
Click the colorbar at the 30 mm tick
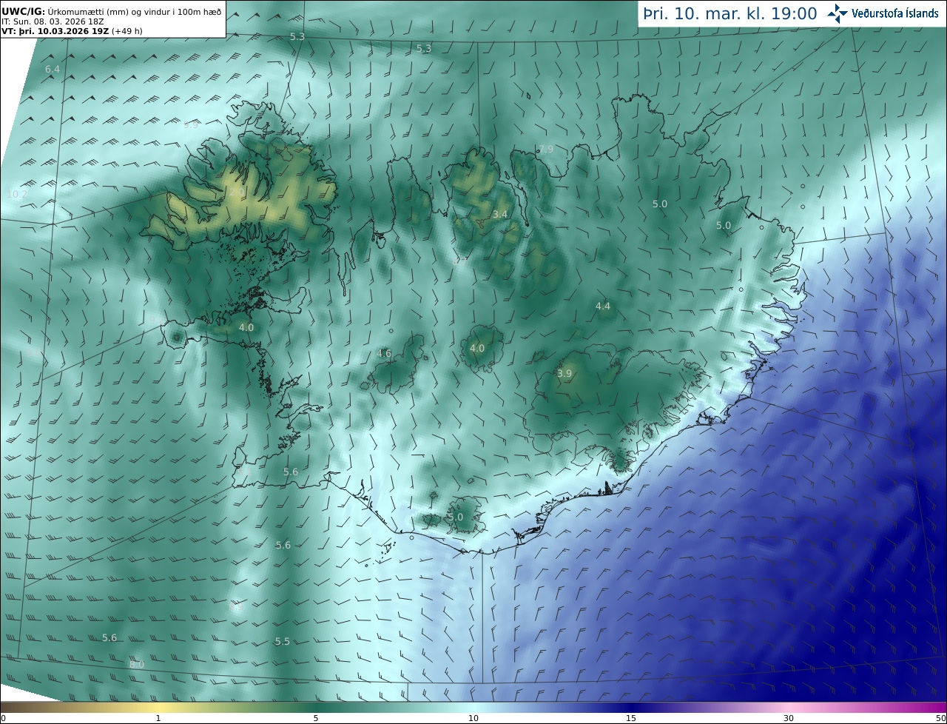[x=789, y=707]
